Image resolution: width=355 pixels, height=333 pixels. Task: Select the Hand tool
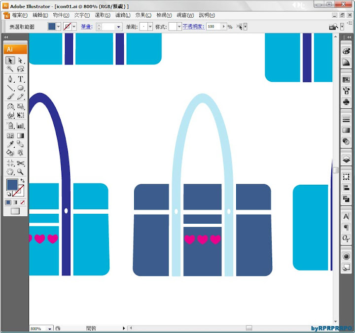pyautogui.click(x=10, y=172)
